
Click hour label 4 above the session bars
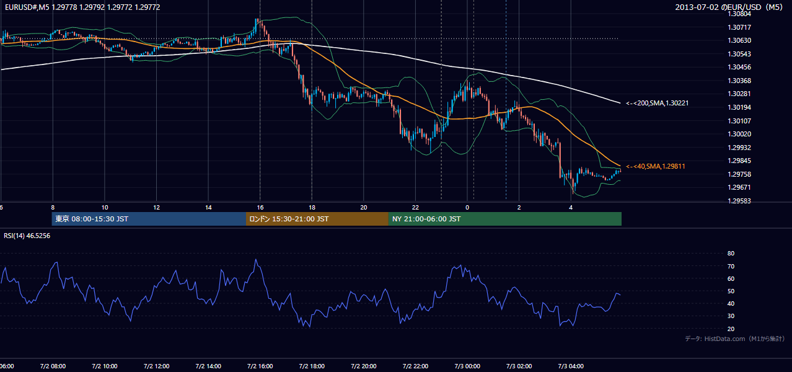tap(570, 208)
